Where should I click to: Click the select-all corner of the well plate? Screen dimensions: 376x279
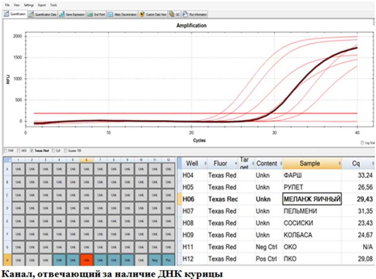(x=7, y=160)
